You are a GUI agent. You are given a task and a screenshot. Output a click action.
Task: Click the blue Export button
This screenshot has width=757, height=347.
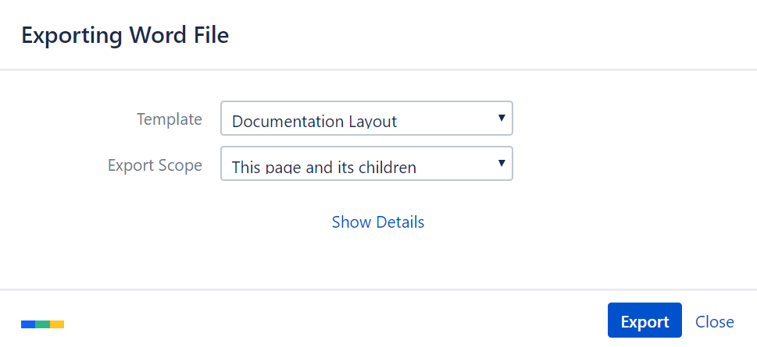pos(645,320)
